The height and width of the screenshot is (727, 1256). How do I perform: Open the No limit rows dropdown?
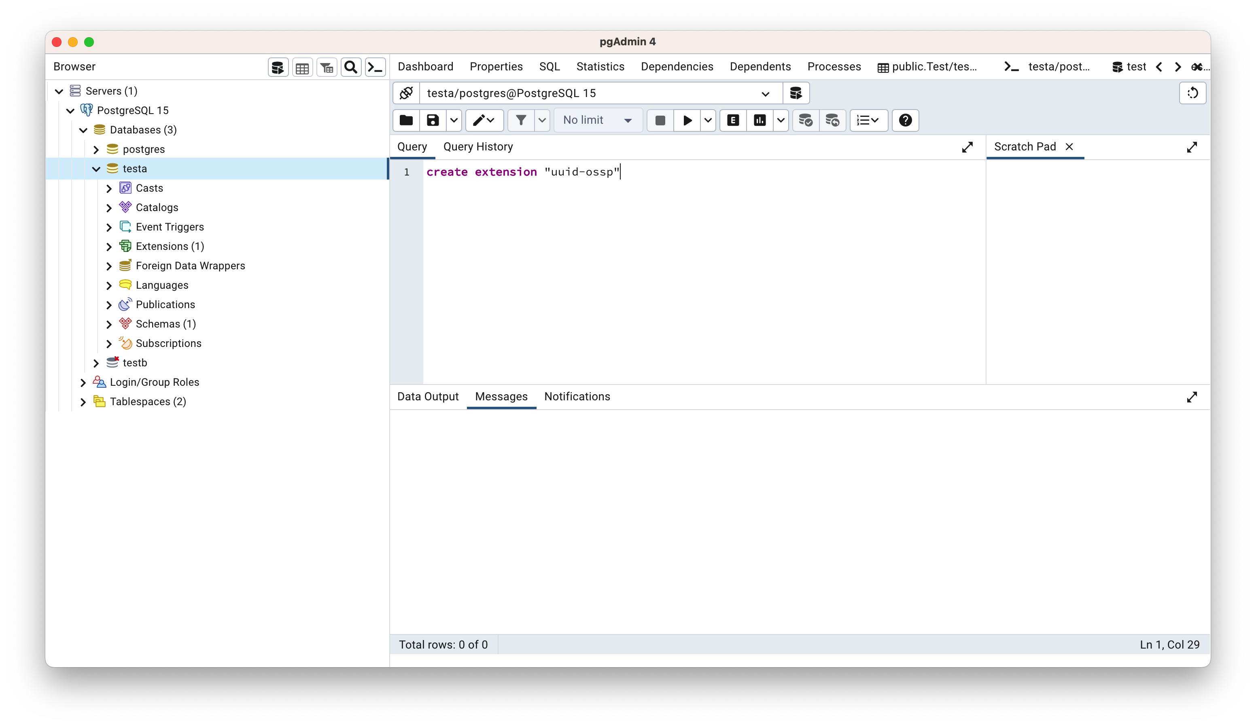[x=598, y=120]
